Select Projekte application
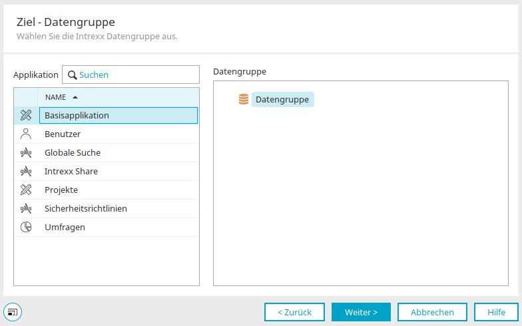522x326 pixels. 107,190
